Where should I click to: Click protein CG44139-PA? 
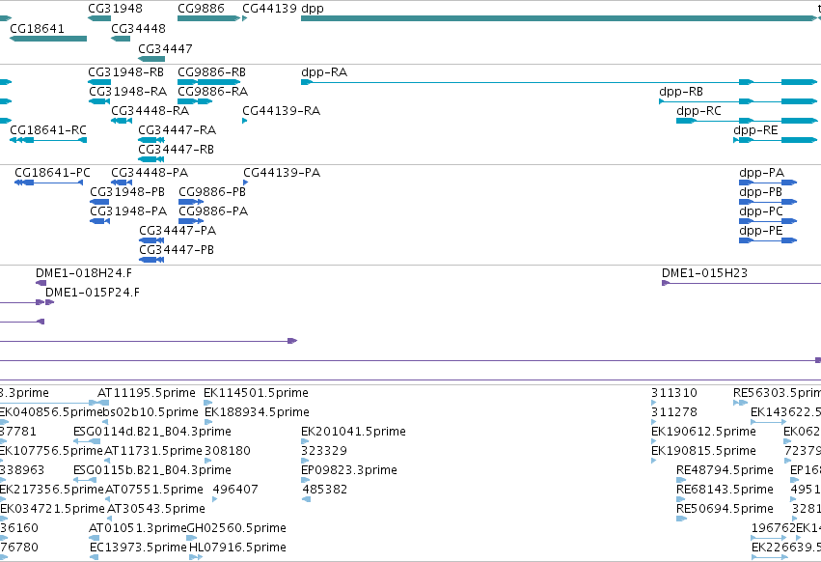(246, 183)
